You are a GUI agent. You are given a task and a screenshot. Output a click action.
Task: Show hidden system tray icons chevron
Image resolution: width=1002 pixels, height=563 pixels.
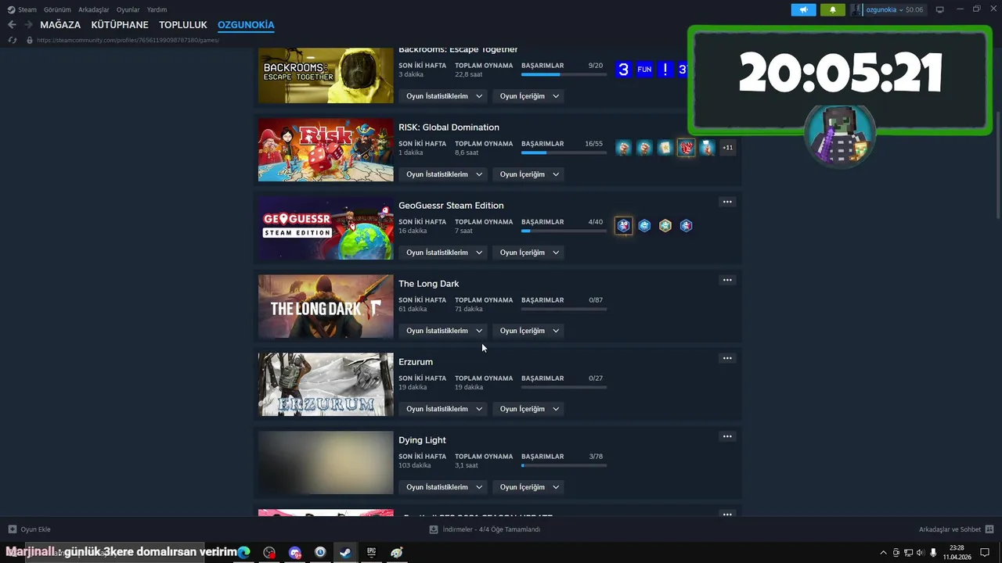pyautogui.click(x=884, y=553)
